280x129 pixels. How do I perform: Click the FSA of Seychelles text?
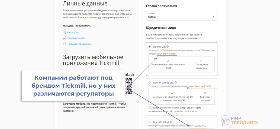pos(167,54)
